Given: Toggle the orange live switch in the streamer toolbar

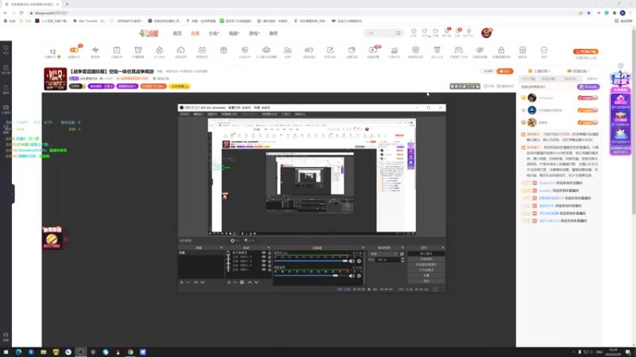Looking at the screenshot, I should click(74, 50).
